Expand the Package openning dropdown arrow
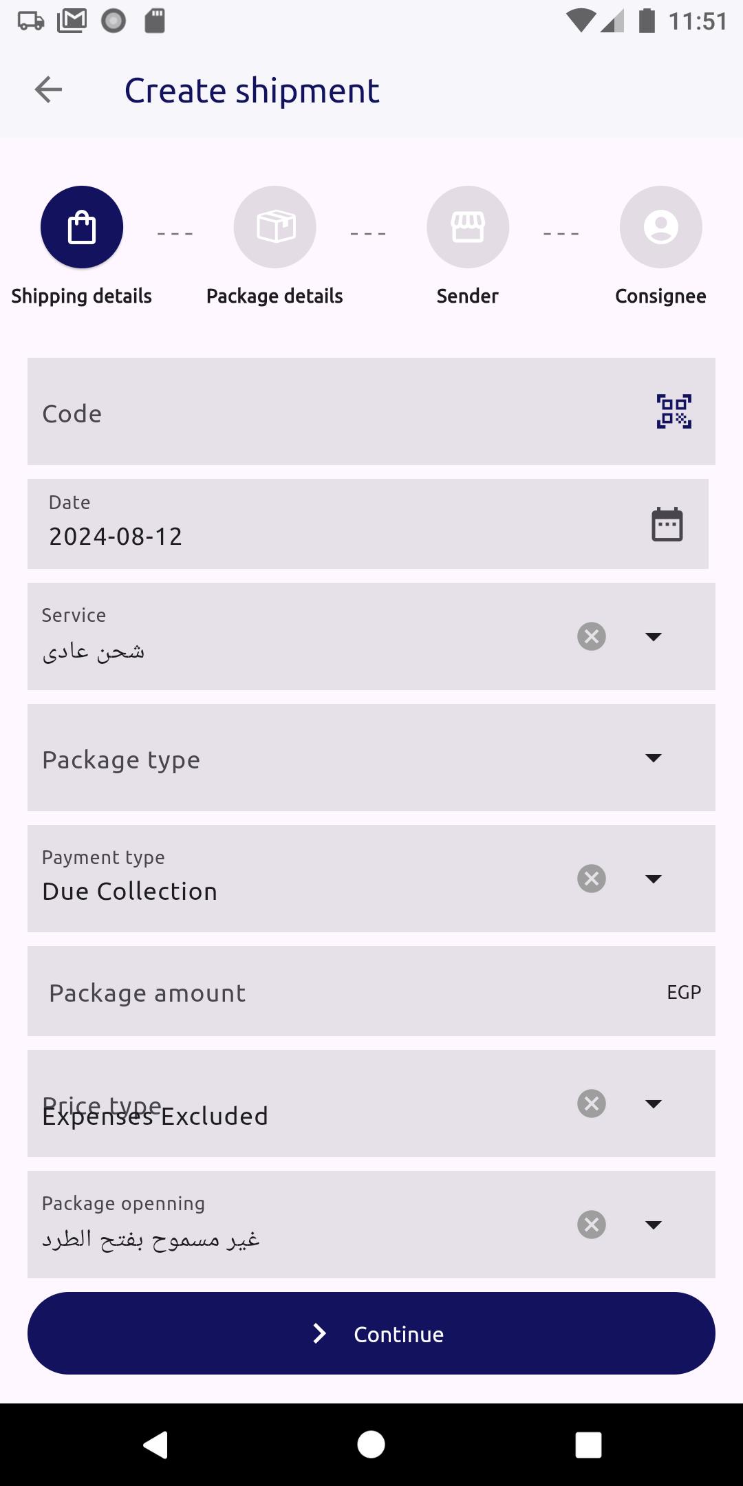 (654, 1225)
